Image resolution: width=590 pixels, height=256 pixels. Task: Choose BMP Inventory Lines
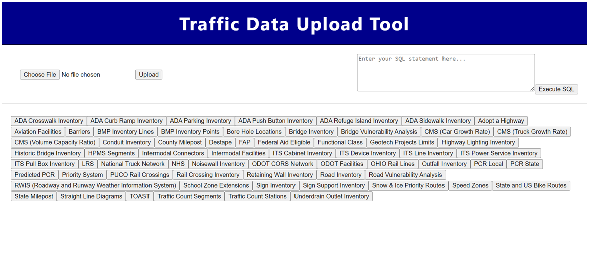click(125, 132)
